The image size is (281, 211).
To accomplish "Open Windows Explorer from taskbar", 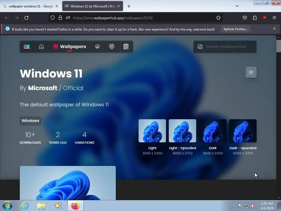I will 41,206.
